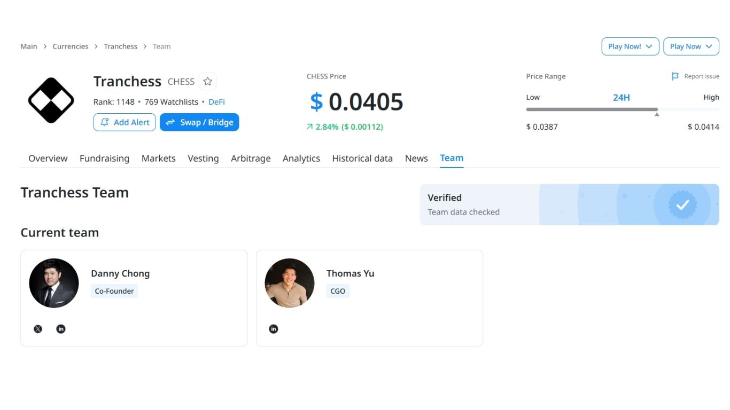730x410 pixels.
Task: Open Danny Chong's X profile icon
Action: tap(38, 329)
